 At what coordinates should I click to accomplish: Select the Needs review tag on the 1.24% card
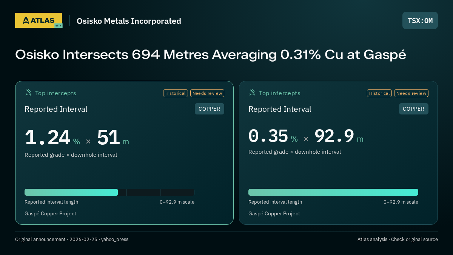pyautogui.click(x=207, y=93)
